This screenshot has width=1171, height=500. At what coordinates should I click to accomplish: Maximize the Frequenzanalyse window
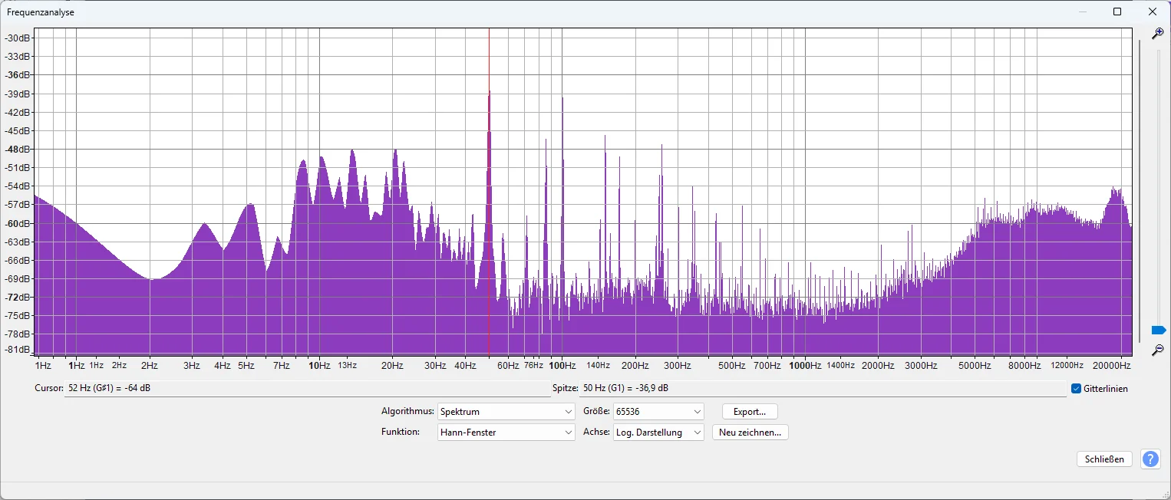(1117, 12)
